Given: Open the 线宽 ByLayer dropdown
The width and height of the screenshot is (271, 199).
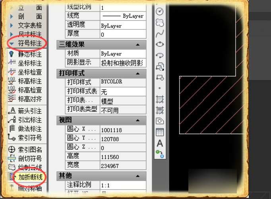Looking at the screenshot, I should pos(123,16).
